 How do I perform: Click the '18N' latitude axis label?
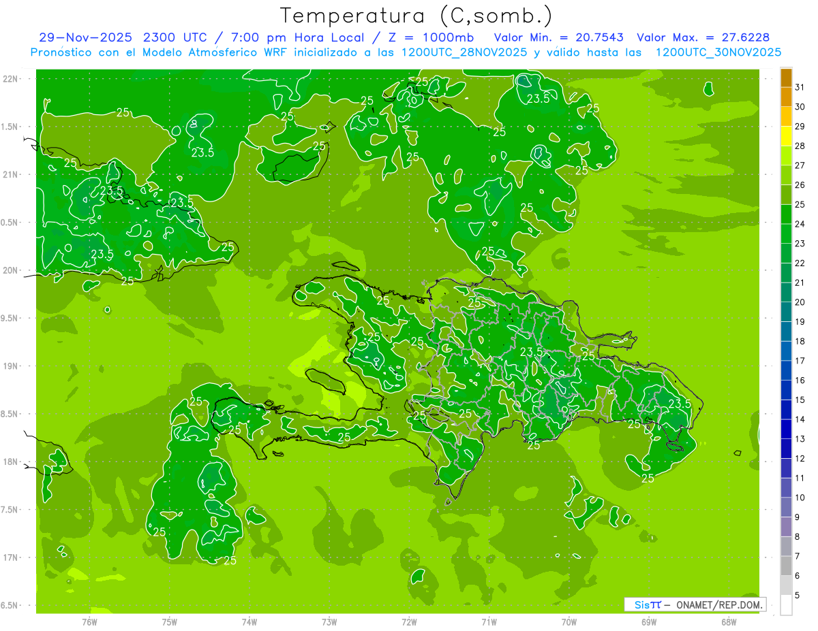10,462
